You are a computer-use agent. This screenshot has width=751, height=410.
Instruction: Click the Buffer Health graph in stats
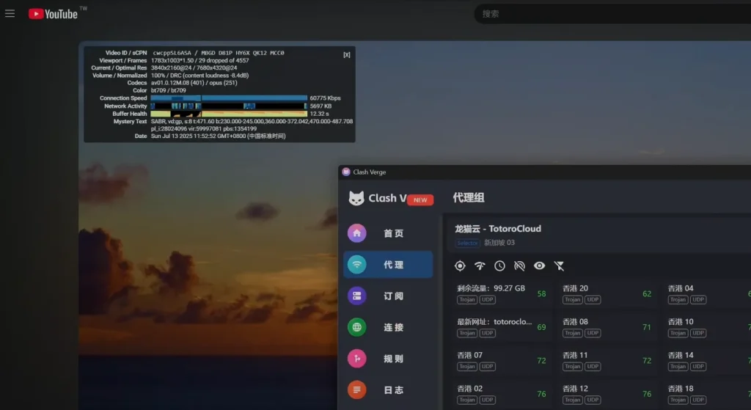coord(229,114)
